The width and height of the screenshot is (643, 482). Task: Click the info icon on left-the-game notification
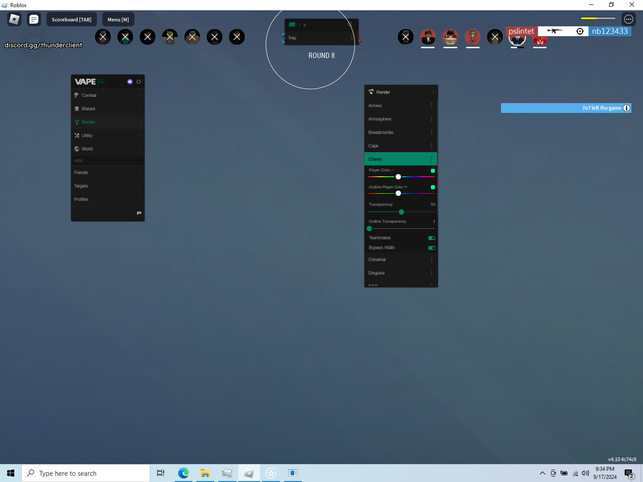[626, 108]
